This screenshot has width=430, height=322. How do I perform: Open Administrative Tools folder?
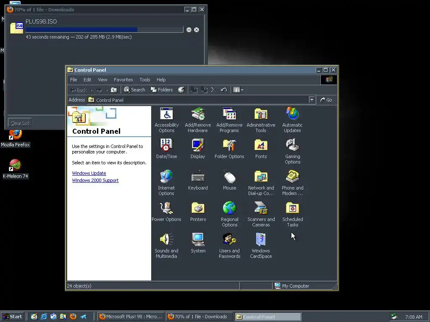(x=261, y=120)
